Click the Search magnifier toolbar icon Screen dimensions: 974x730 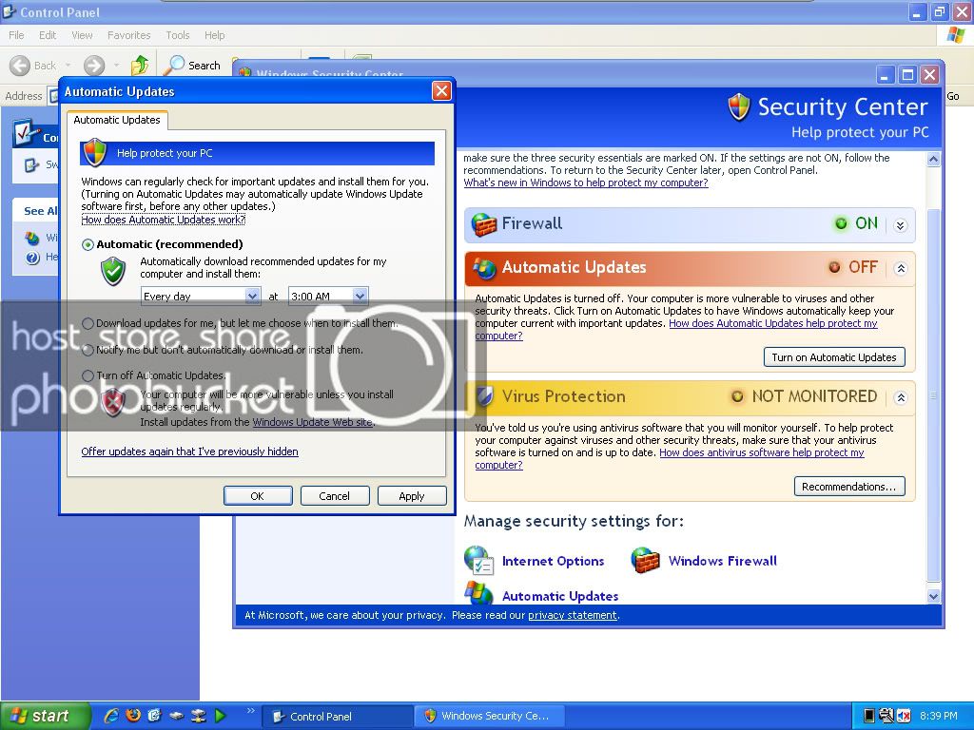174,65
